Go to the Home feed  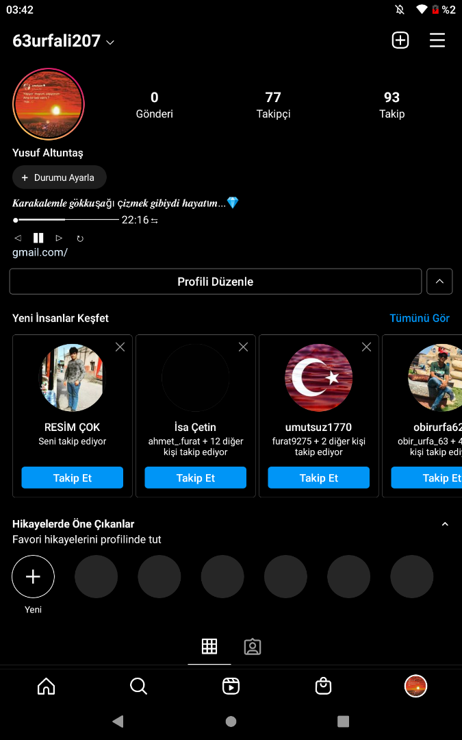46,686
